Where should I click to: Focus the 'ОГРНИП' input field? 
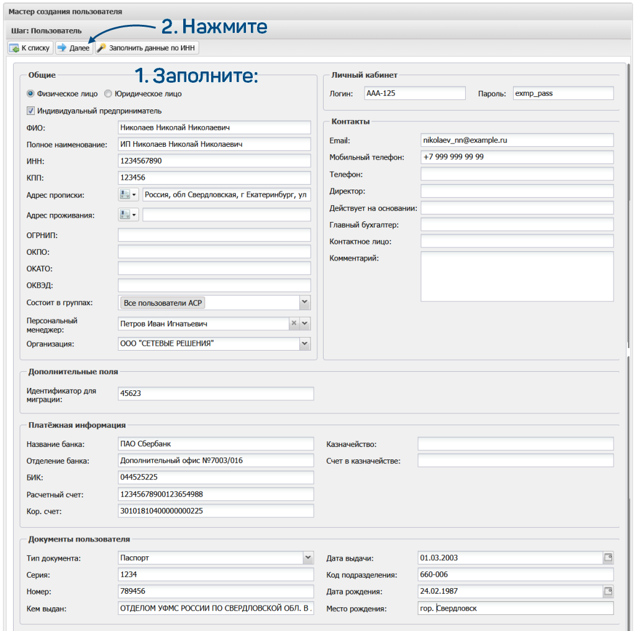(x=214, y=235)
